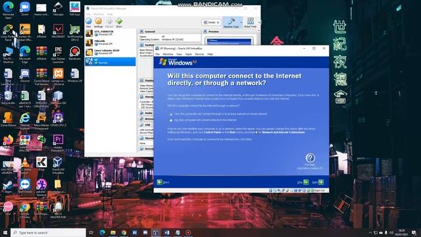Open CPUID CPU-Z desktop shortcut

(x=58, y=120)
